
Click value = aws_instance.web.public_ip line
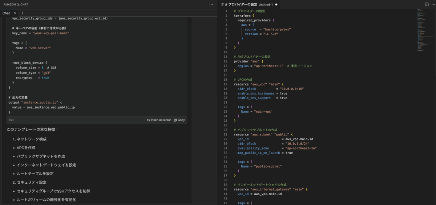click(43, 107)
